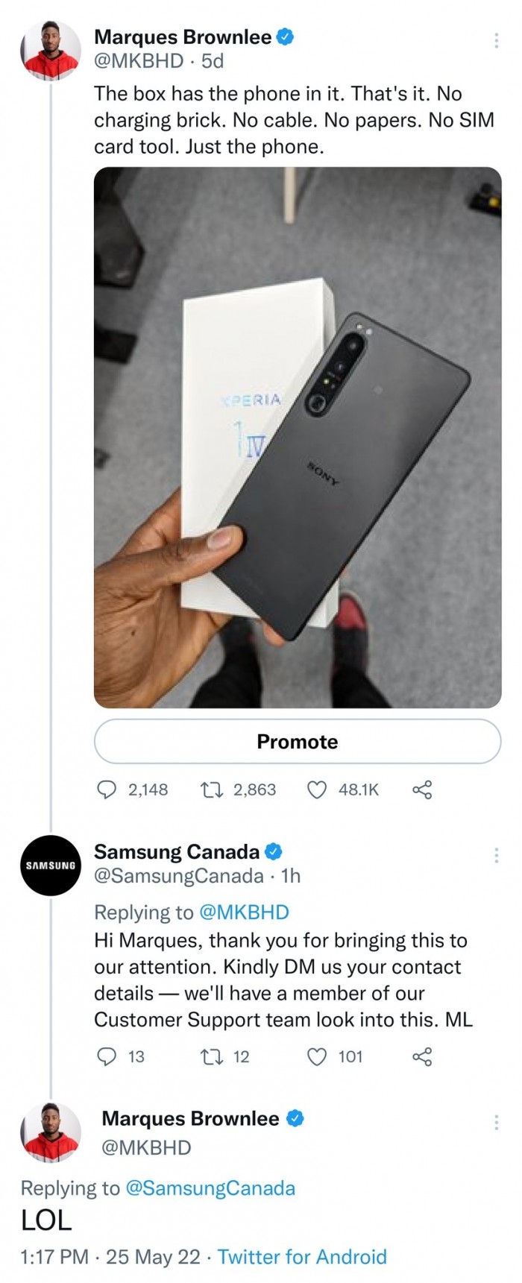The height and width of the screenshot is (1283, 522).
Task: Open Samsung Canada profile avatar
Action: (x=50, y=865)
